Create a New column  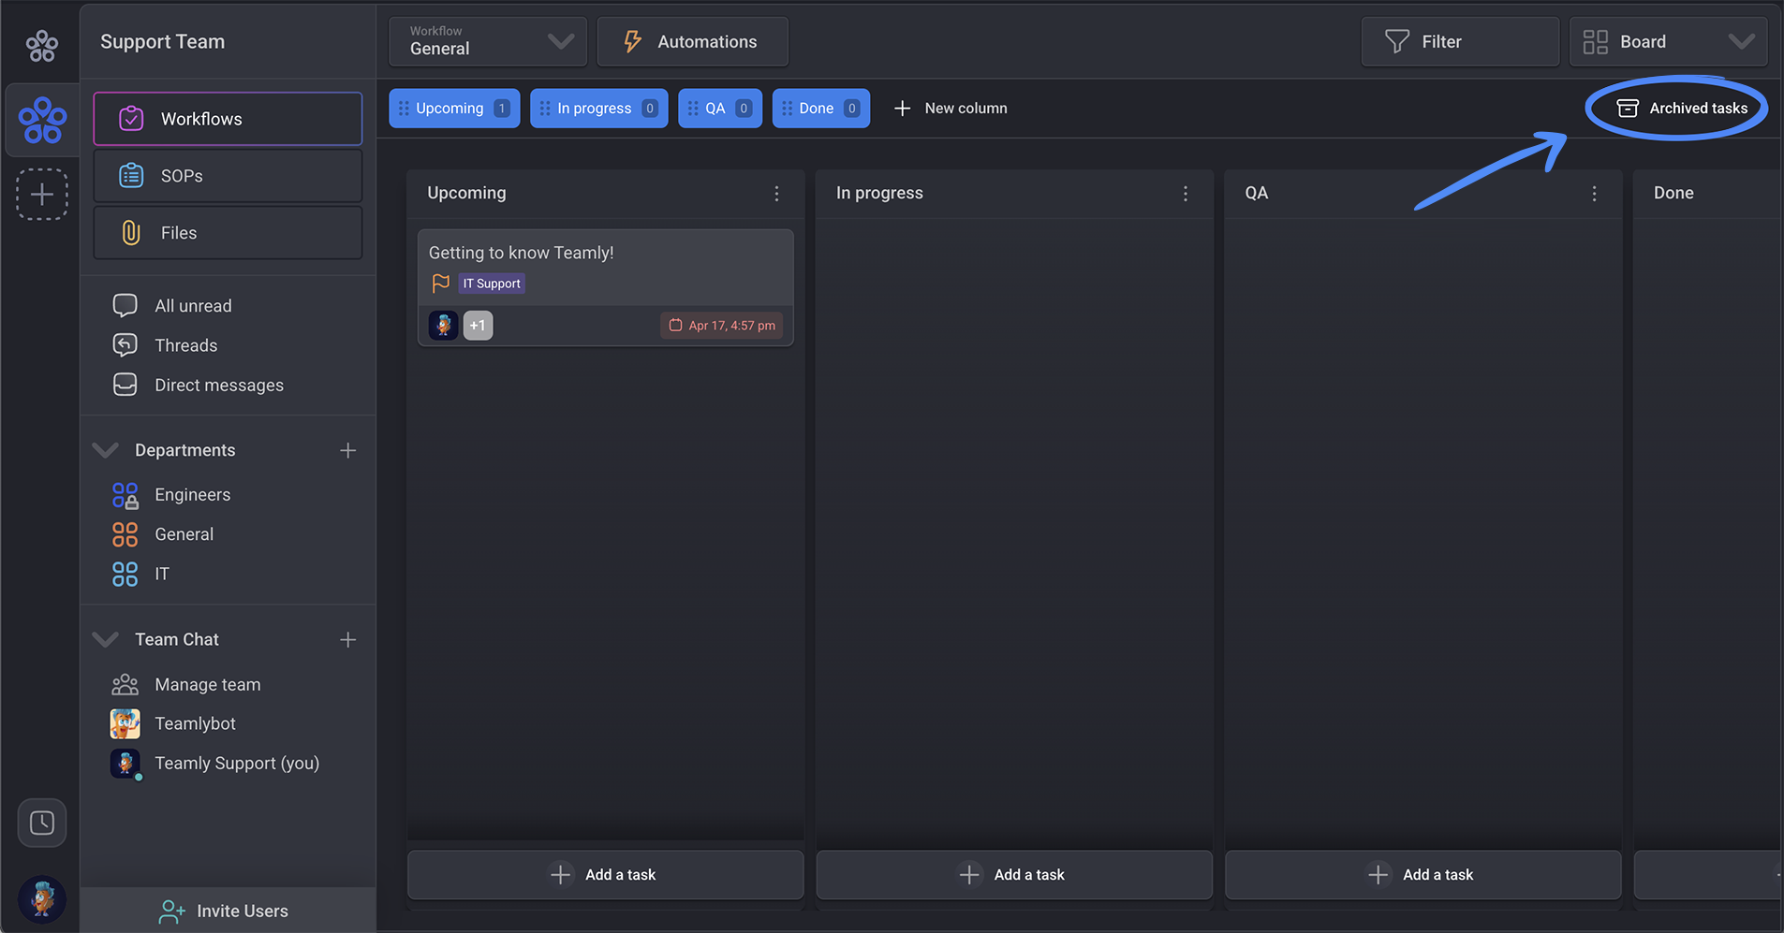[x=951, y=109]
